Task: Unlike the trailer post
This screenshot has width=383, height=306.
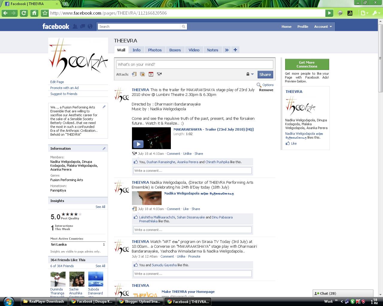Action: [x=187, y=154]
